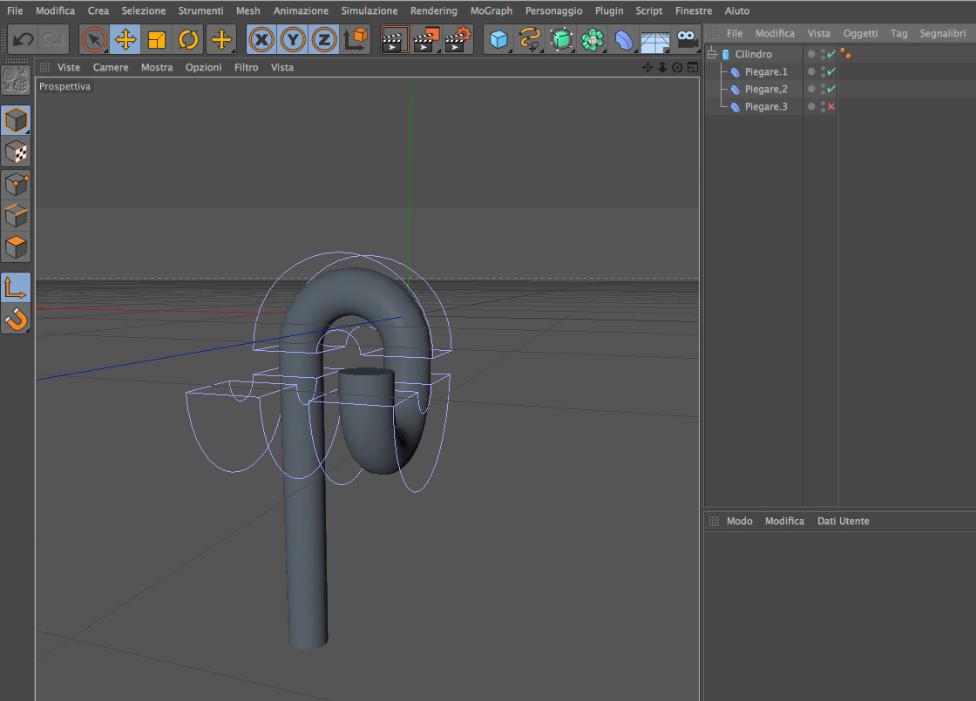Select the Piegare.2 object in list
Viewport: 976px width, 701px height.
765,89
